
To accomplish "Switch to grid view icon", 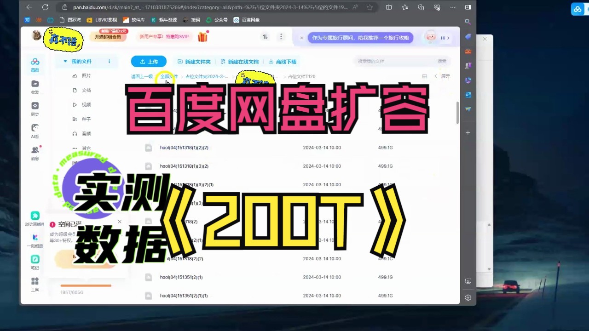I will 424,76.
